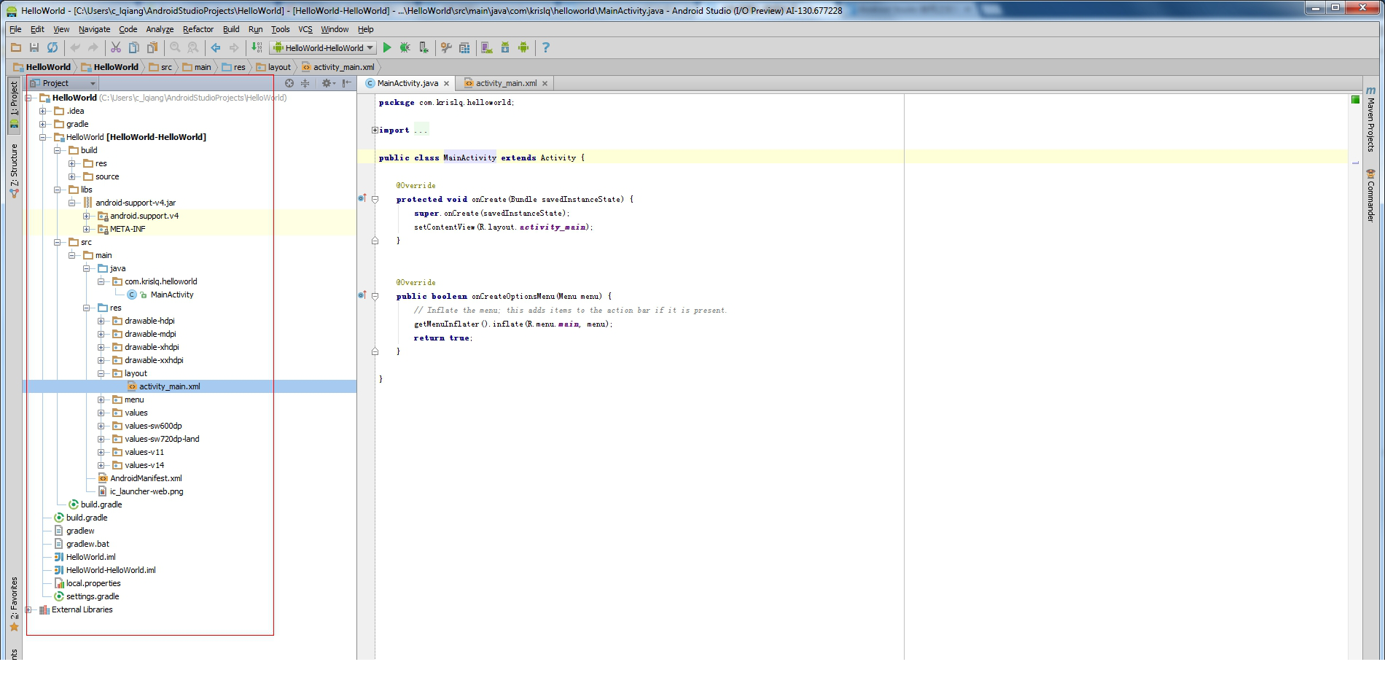
Task: Click the blue Help question mark icon
Action: [546, 47]
